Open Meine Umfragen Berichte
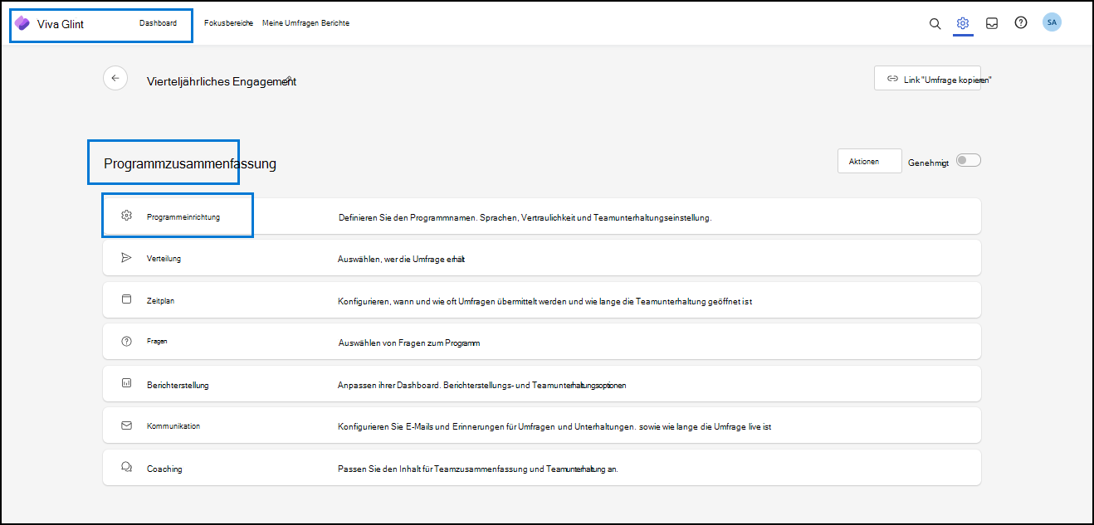Screen dimensions: 1094x525 306,23
